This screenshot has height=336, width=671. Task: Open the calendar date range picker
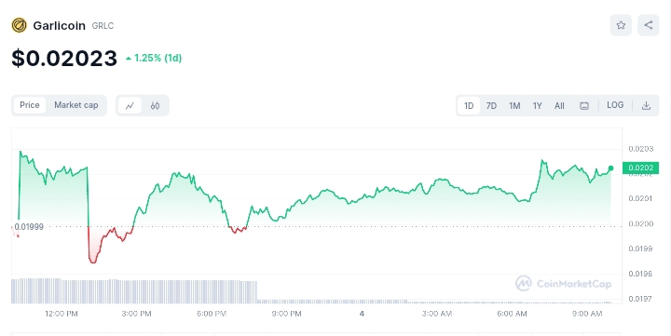coord(584,105)
